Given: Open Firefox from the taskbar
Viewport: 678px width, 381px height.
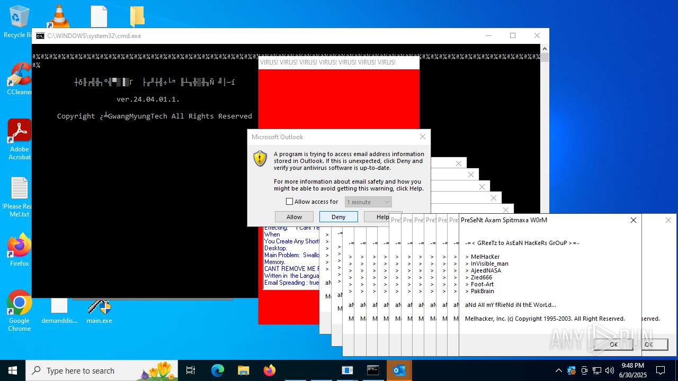Looking at the screenshot, I should pos(269,370).
